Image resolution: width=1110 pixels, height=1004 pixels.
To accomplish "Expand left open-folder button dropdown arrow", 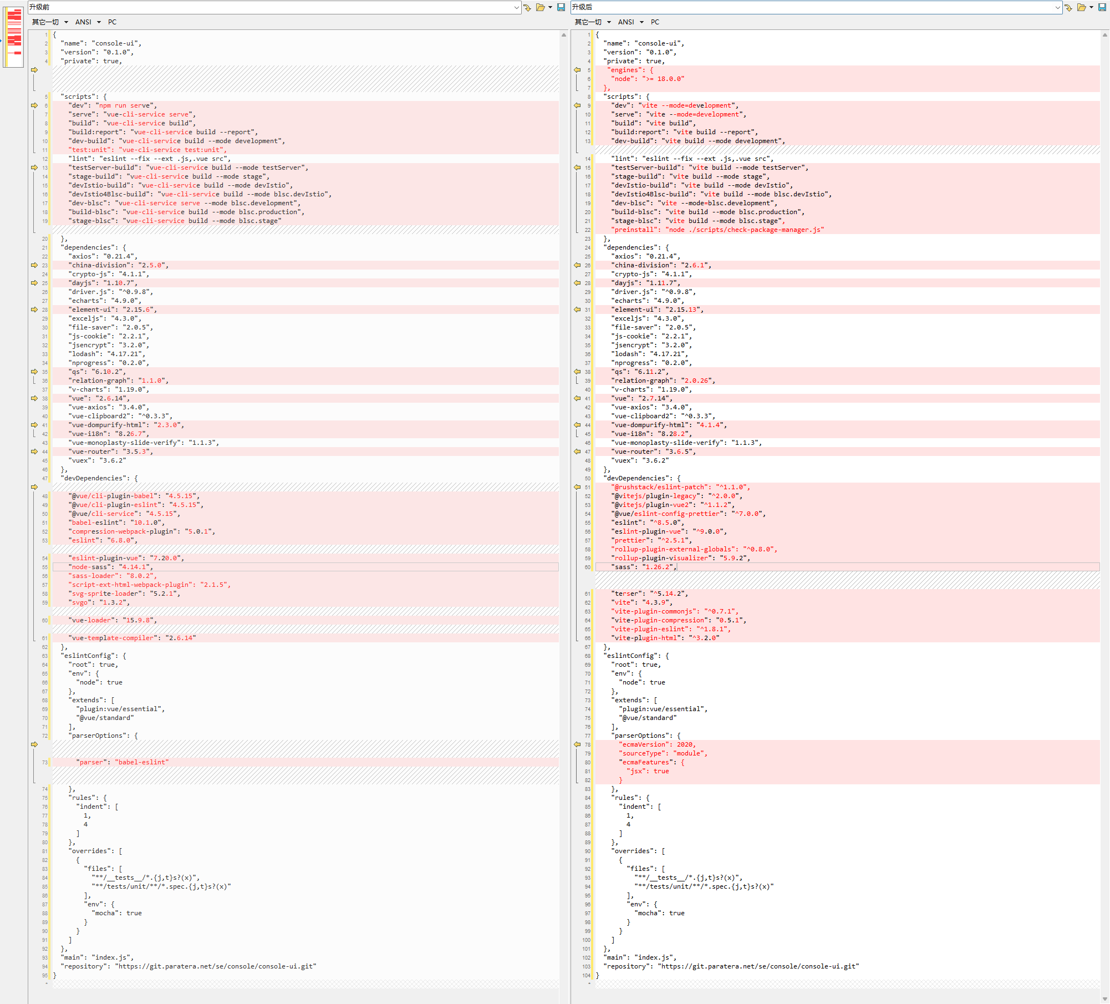I will pos(550,7).
